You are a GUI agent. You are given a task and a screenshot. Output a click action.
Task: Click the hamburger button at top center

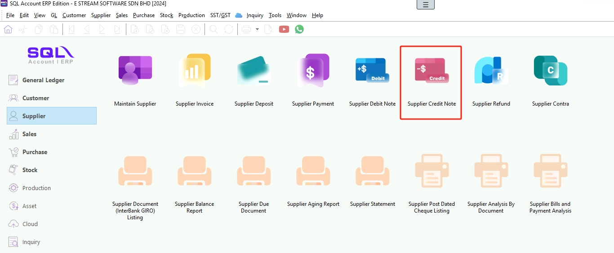[x=426, y=5]
